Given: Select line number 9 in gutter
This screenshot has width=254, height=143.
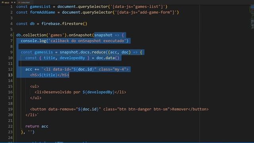Looking at the screenshot, I should [x=12, y=52].
